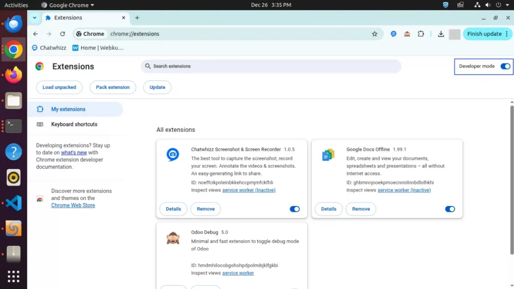
Task: Click the profile avatar in toolbar
Action: coord(454,34)
